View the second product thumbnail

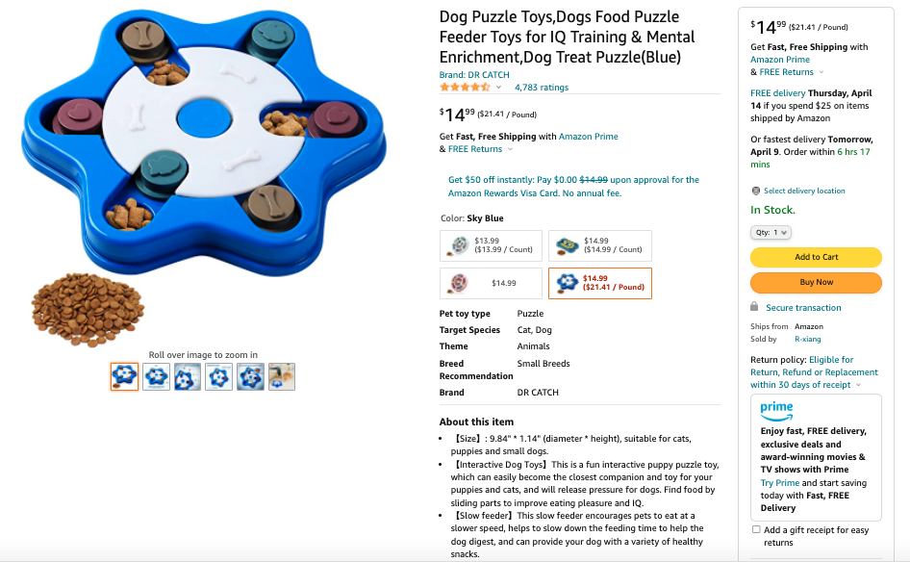(x=156, y=377)
